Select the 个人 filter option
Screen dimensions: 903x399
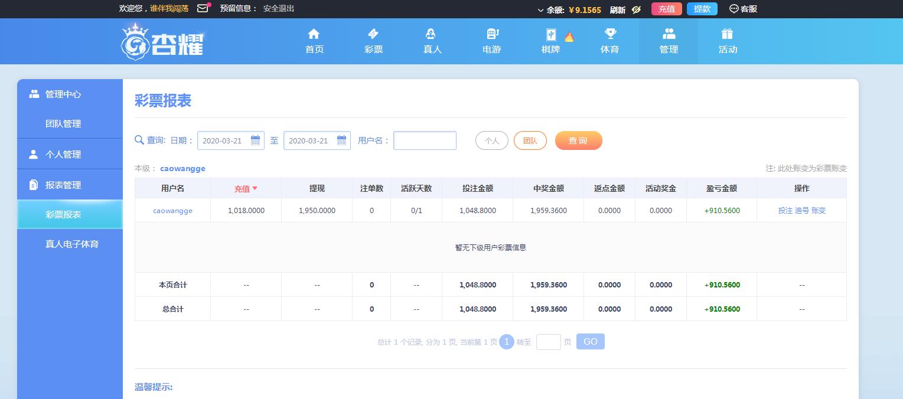[491, 140]
